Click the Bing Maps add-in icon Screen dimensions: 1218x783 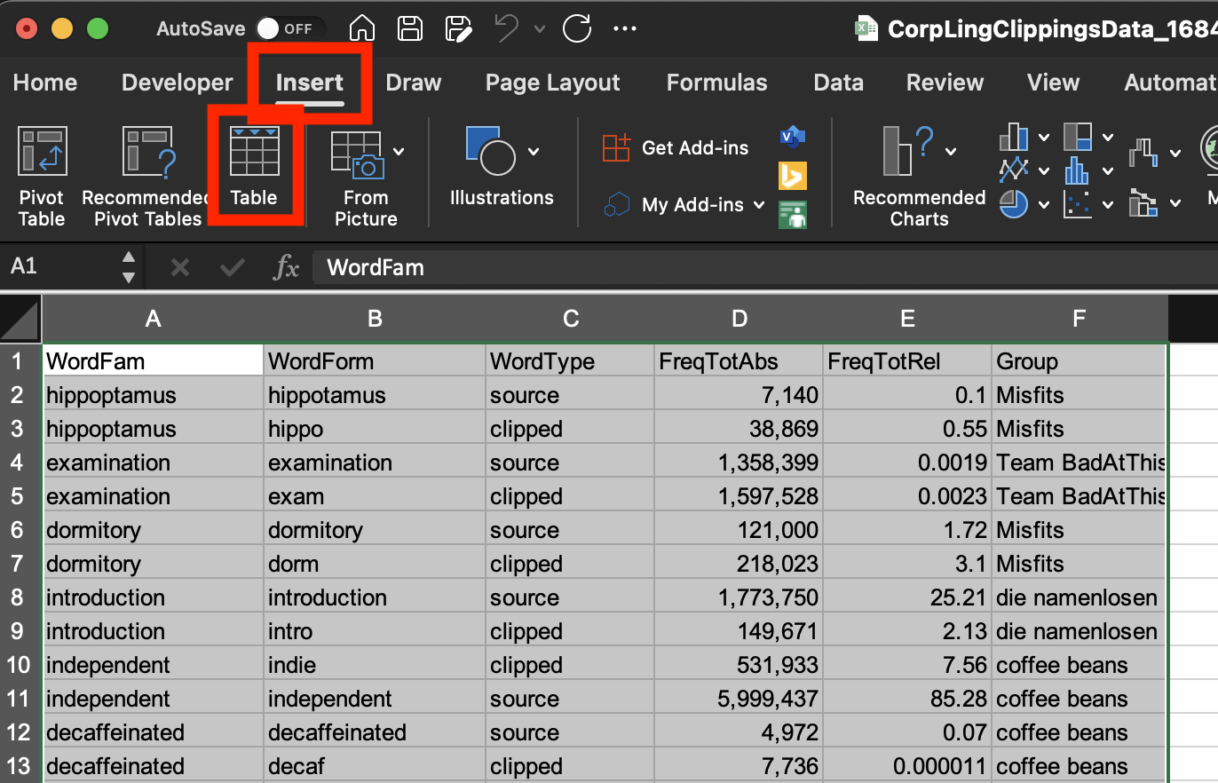[x=792, y=176]
